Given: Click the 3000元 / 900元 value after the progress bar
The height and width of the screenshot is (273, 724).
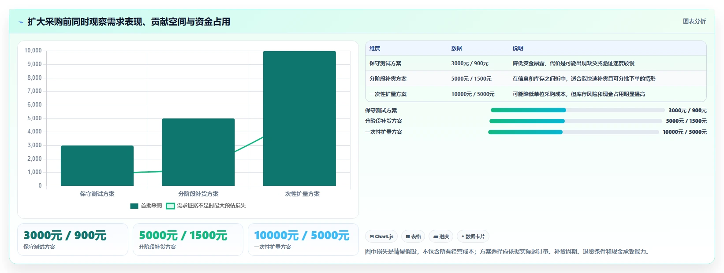Looking at the screenshot, I should 687,111.
